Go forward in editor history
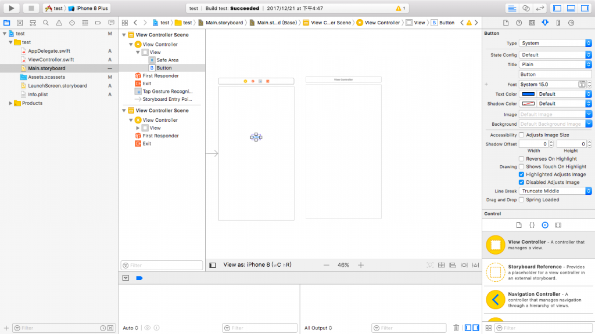The image size is (595, 334). coord(145,23)
